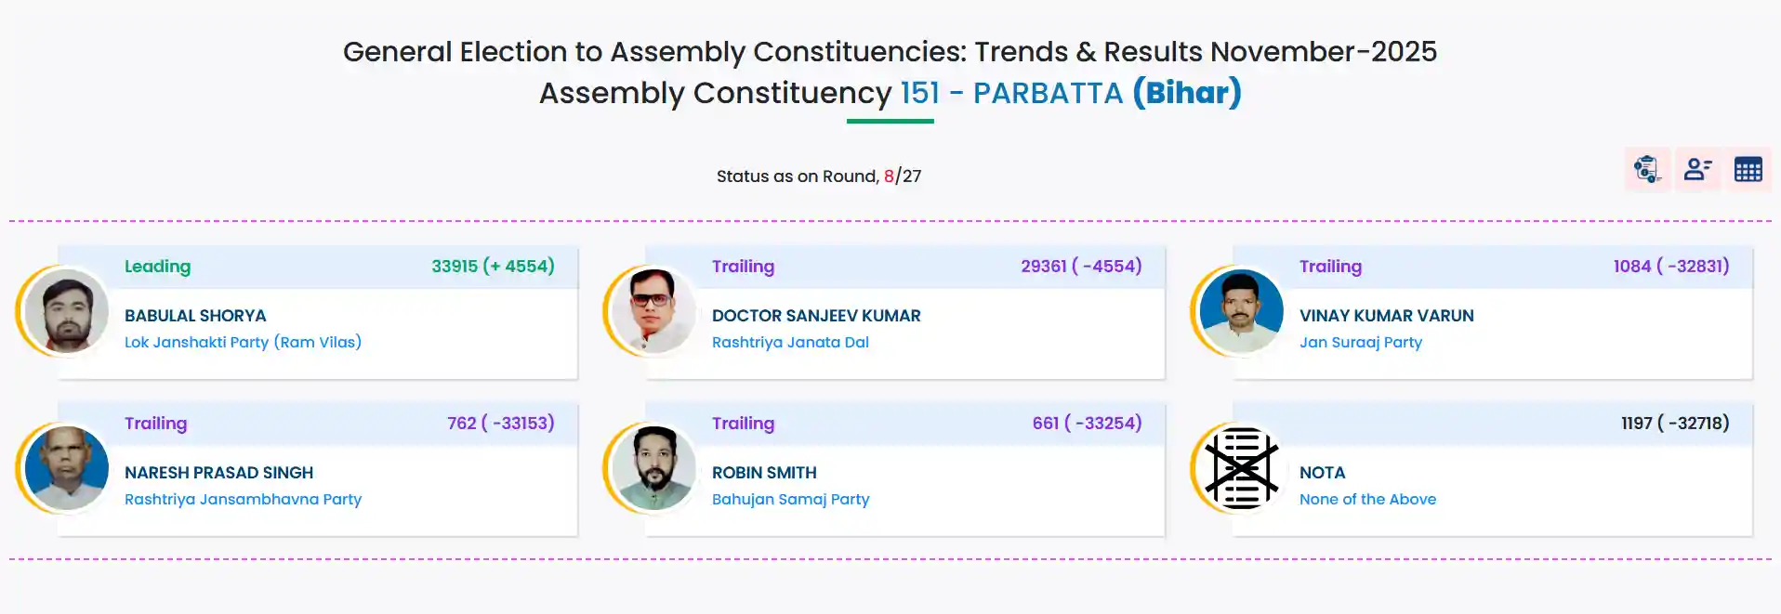The image size is (1781, 614).
Task: Click the BABULAL SHORYA candidate name
Action: pos(195,316)
